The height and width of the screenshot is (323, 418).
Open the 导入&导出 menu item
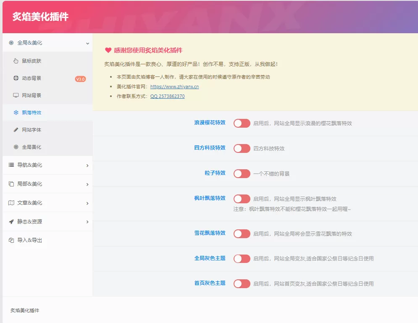pyautogui.click(x=29, y=240)
